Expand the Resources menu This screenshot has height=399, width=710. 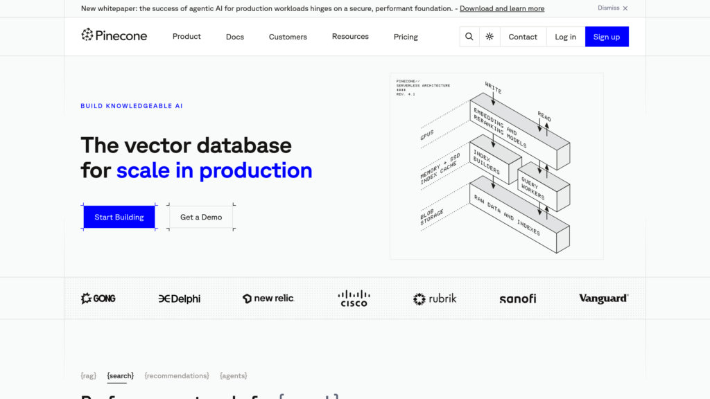point(350,36)
